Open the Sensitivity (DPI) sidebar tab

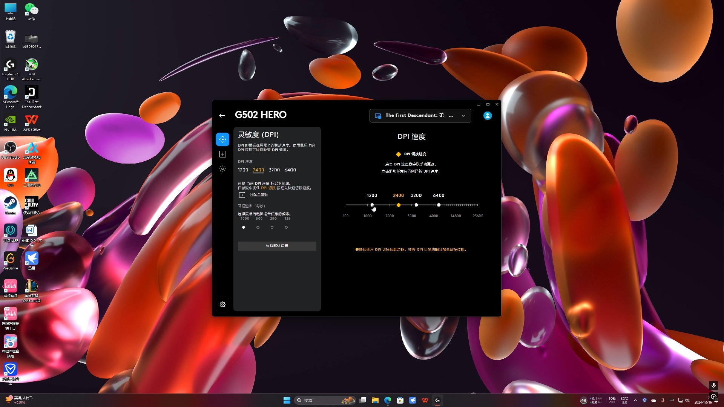pos(222,139)
